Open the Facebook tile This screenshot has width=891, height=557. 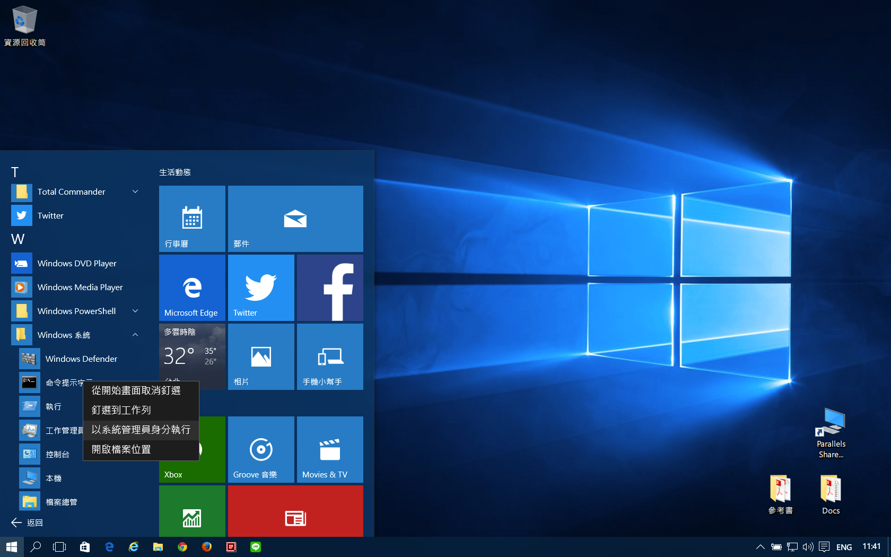pyautogui.click(x=330, y=288)
